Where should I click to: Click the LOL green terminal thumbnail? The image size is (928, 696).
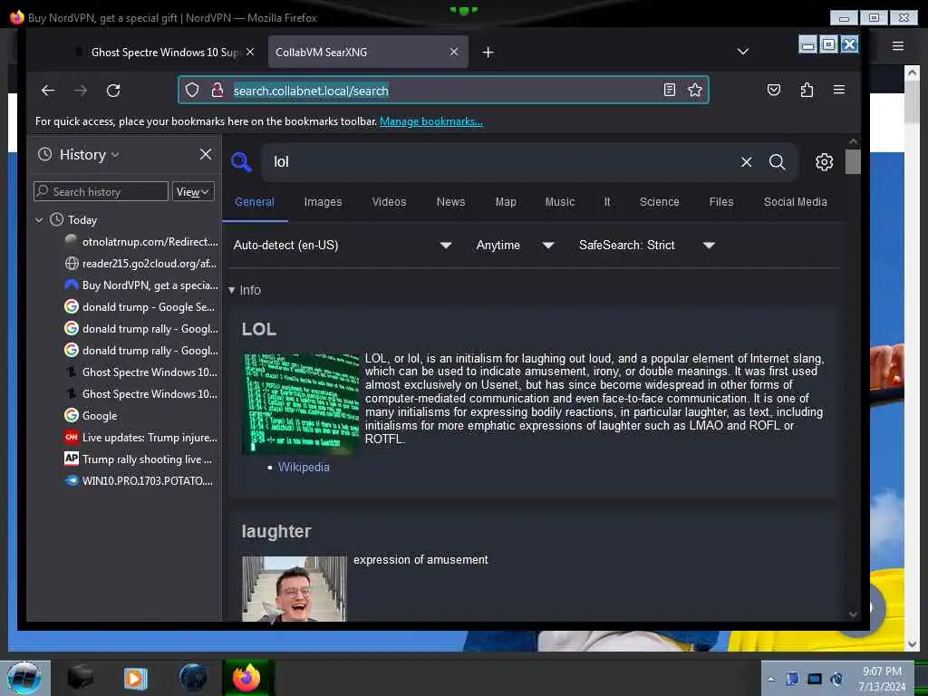click(301, 403)
